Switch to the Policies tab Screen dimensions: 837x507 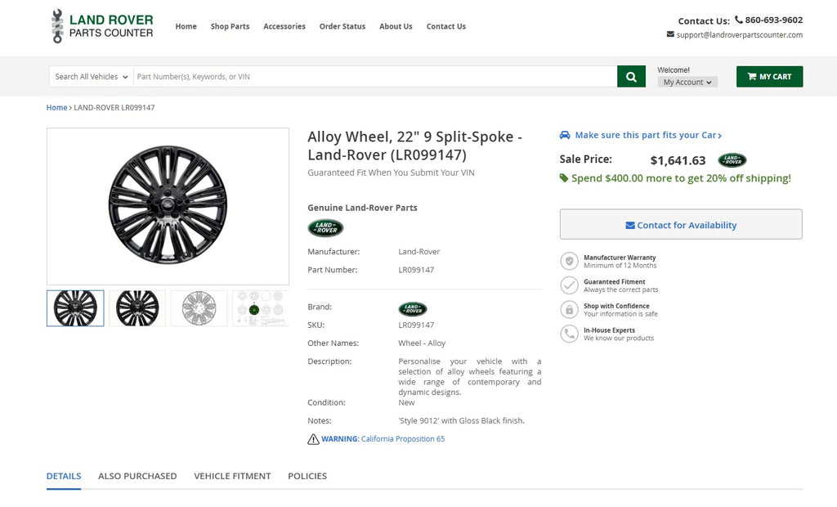pos(307,476)
